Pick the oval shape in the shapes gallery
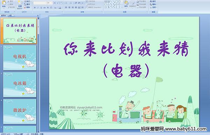The width and height of the screenshot is (210, 135). [x=119, y=1]
